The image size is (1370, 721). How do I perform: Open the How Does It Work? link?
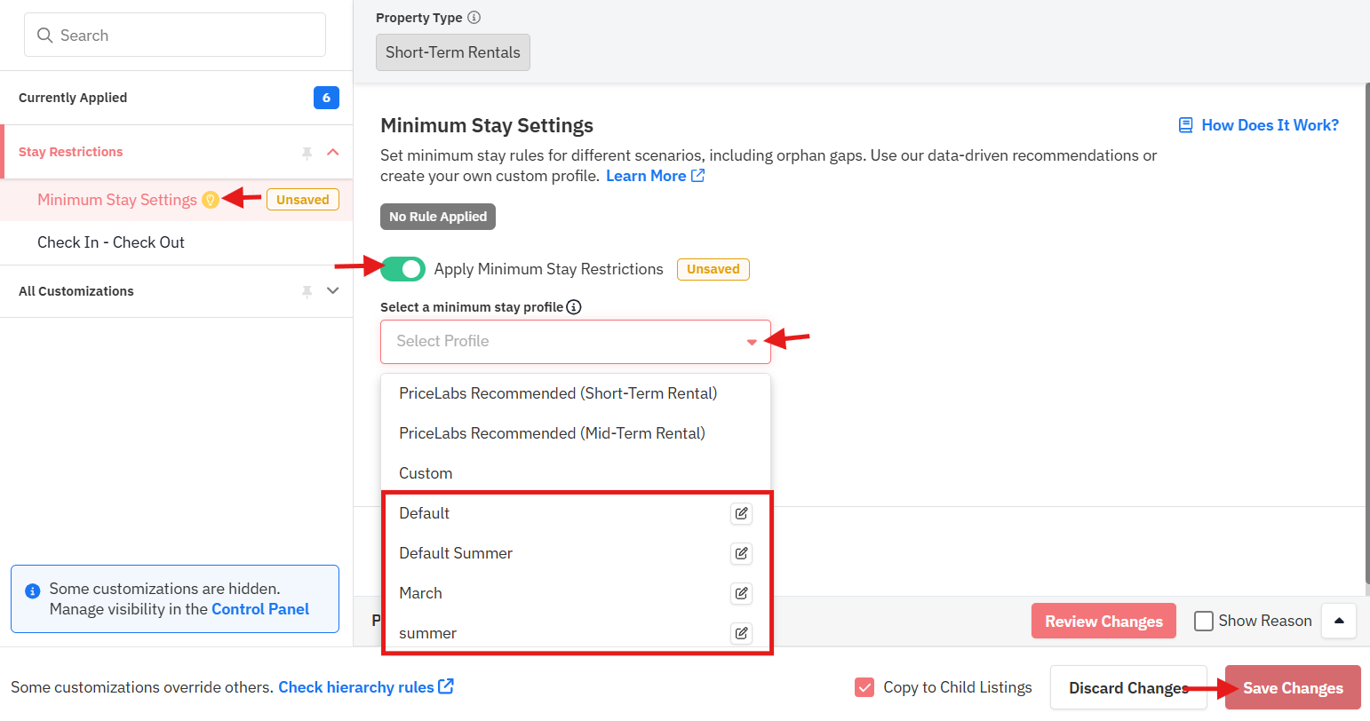pos(1270,125)
